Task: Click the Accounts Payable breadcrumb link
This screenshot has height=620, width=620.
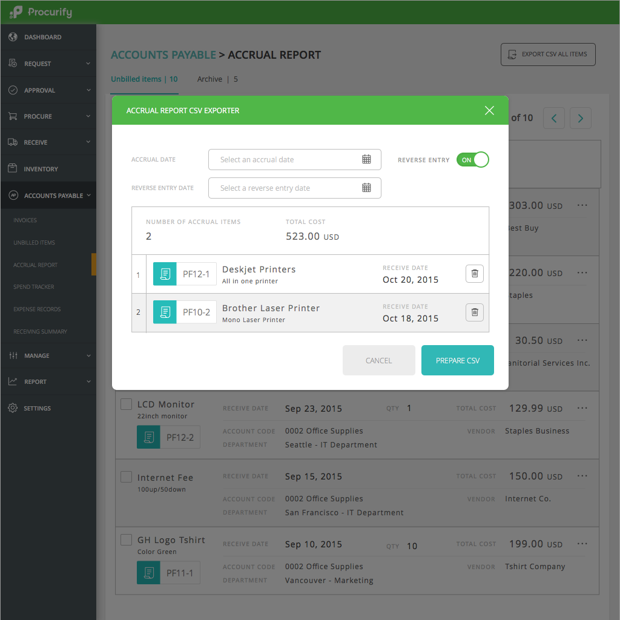Action: coord(163,54)
